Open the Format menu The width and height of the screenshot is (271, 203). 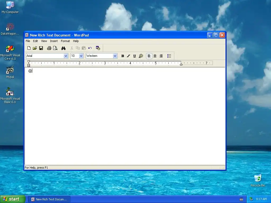pos(65,41)
